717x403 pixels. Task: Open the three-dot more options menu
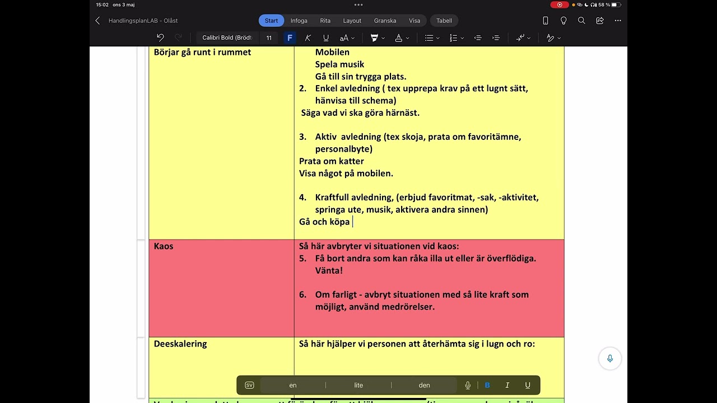tap(618, 21)
